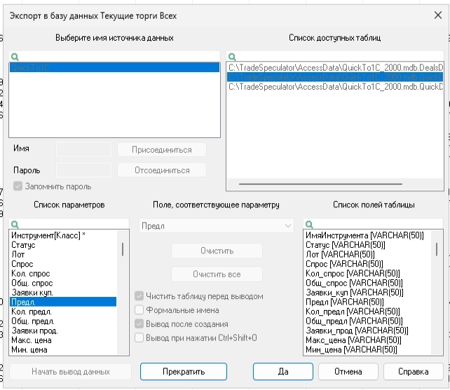Image resolution: width=450 pixels, height=390 pixels.
Task: Click the search icon above the data source list
Action: 14,56
